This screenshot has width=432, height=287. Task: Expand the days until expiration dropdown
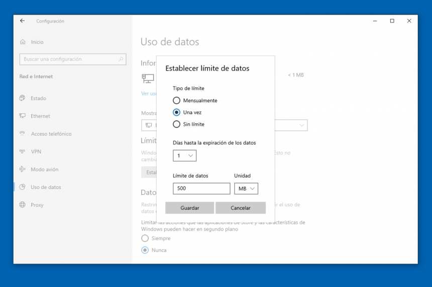click(184, 156)
